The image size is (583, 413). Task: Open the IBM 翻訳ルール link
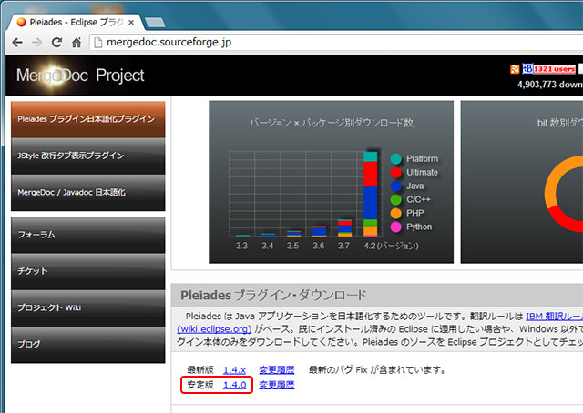coord(554,317)
